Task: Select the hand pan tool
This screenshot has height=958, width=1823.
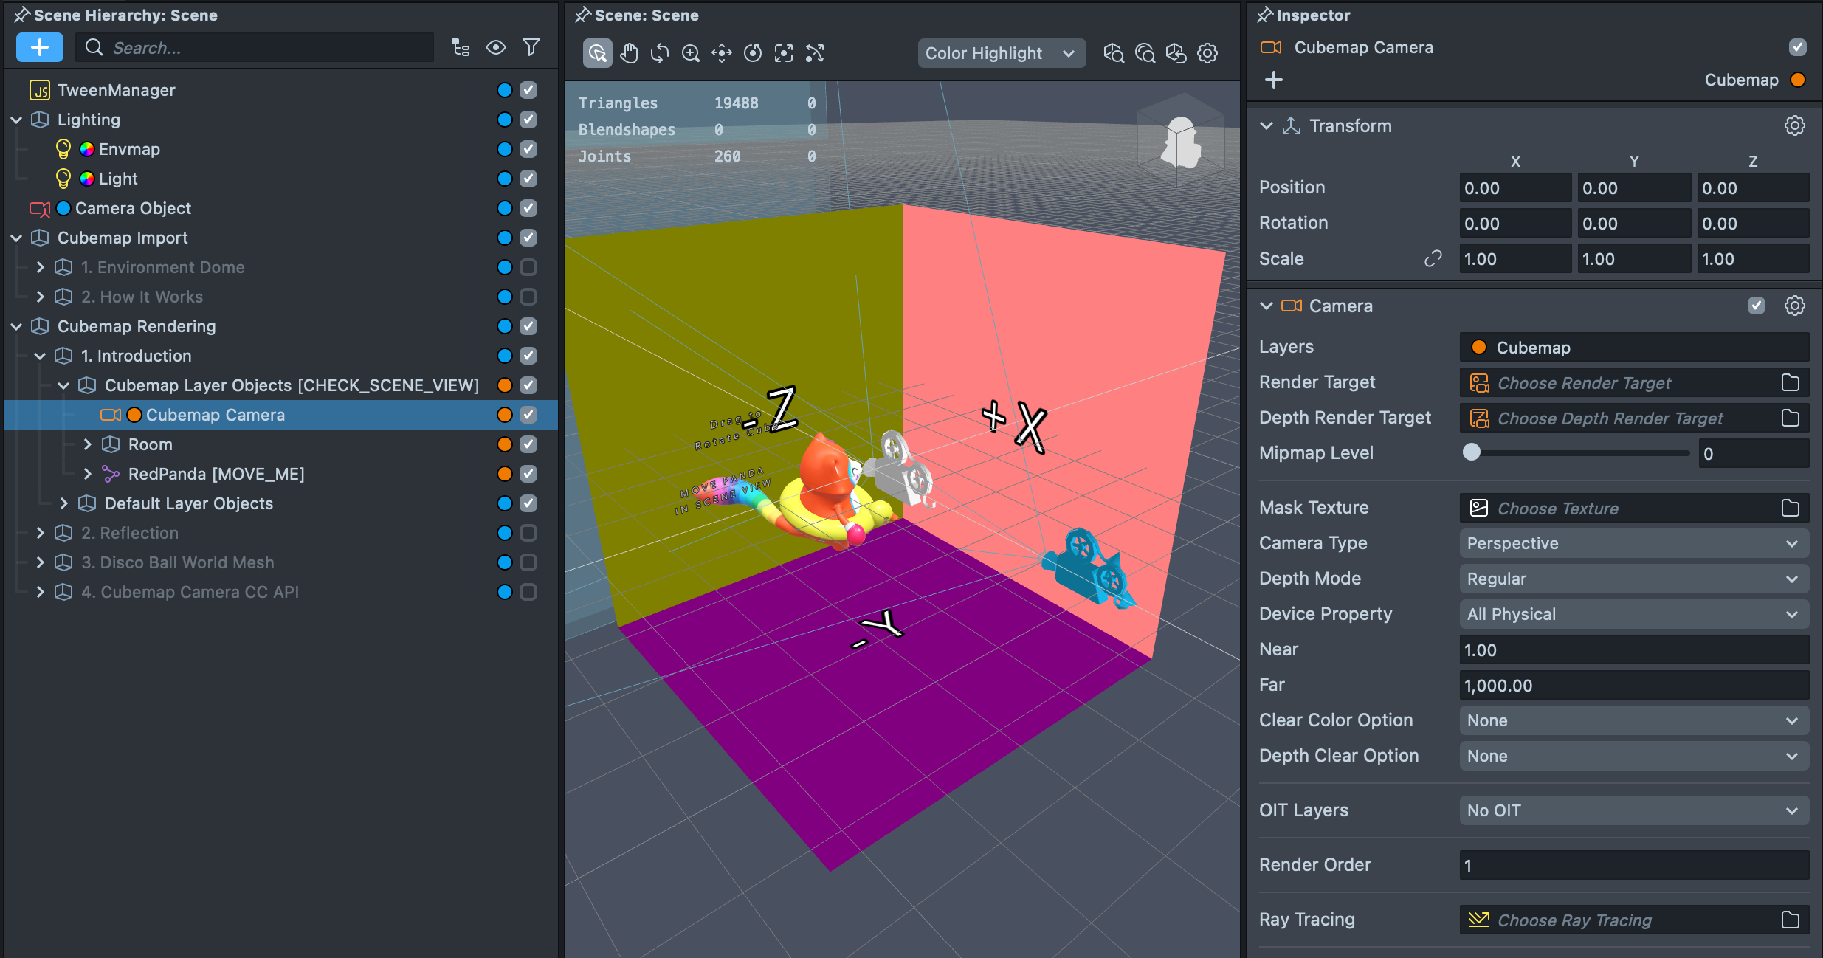Action: [x=629, y=53]
